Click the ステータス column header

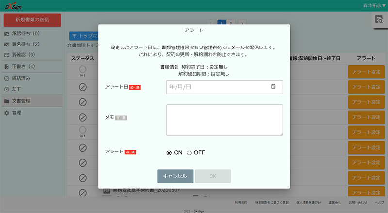click(x=82, y=58)
